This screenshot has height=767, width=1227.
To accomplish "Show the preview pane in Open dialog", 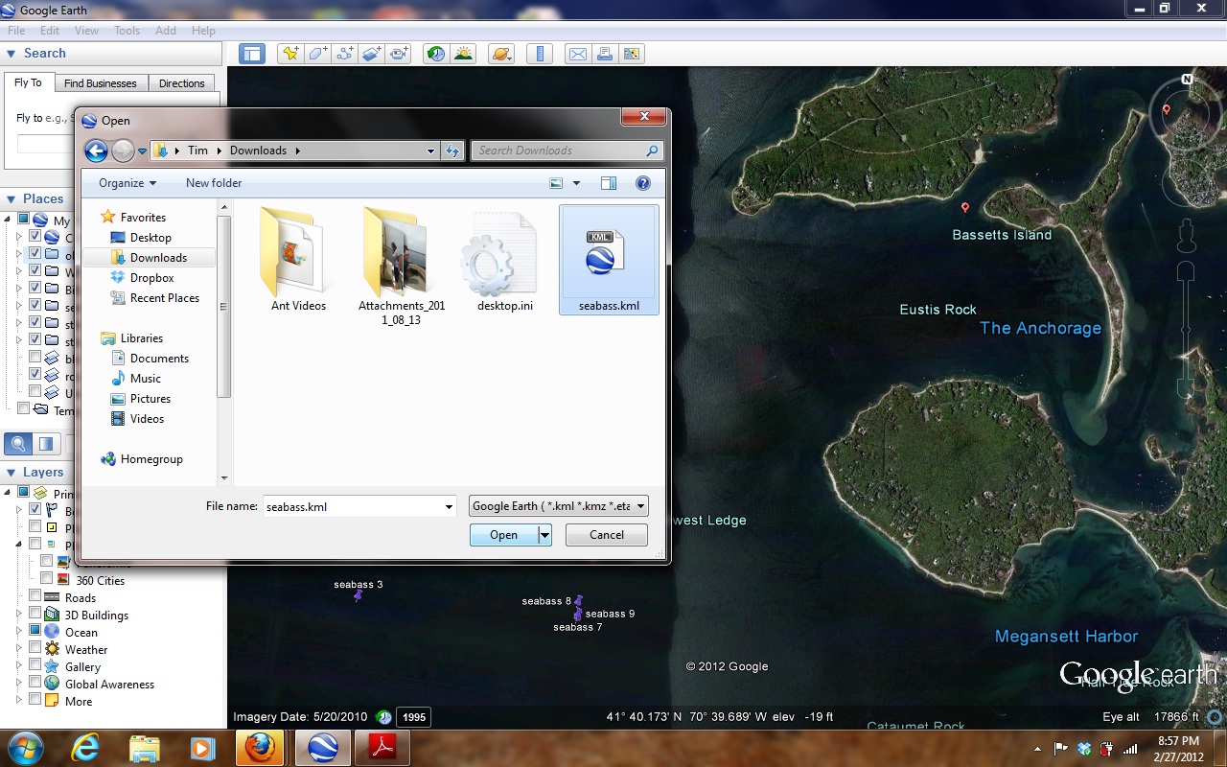I will click(608, 183).
